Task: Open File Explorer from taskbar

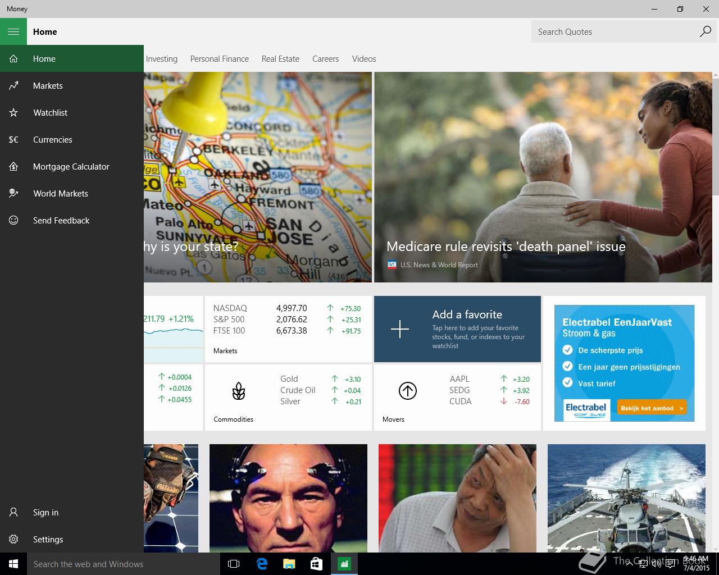Action: [x=289, y=564]
